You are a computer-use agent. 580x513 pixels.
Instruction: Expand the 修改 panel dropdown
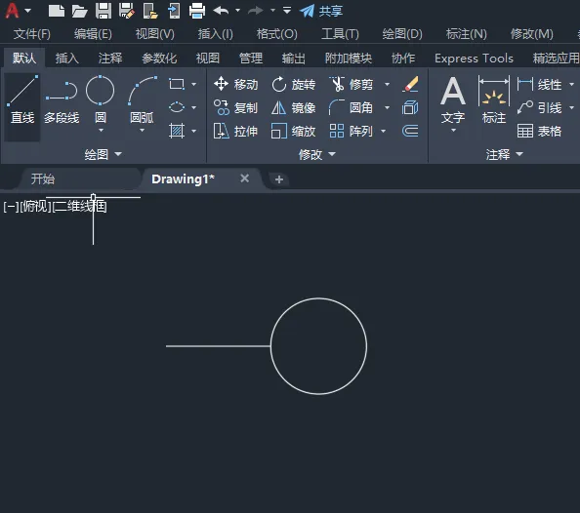tap(332, 154)
